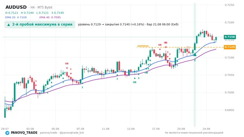Screen dimensions: 244x137
Task: Click the large green breakout triangle marker
Action: pyautogui.click(x=195, y=54)
